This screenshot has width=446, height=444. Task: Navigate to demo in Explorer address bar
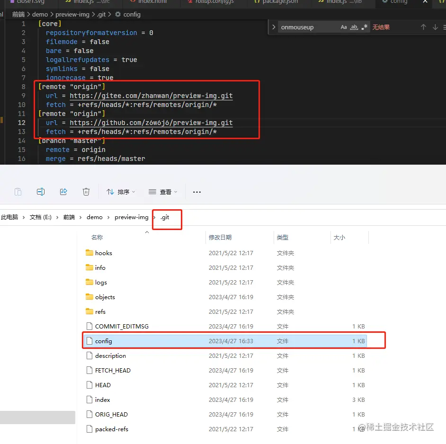click(95, 217)
